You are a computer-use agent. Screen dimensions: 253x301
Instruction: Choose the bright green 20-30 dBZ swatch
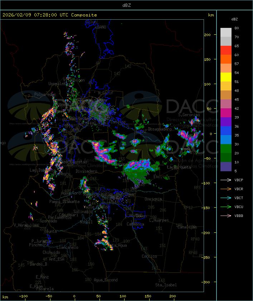(226, 149)
